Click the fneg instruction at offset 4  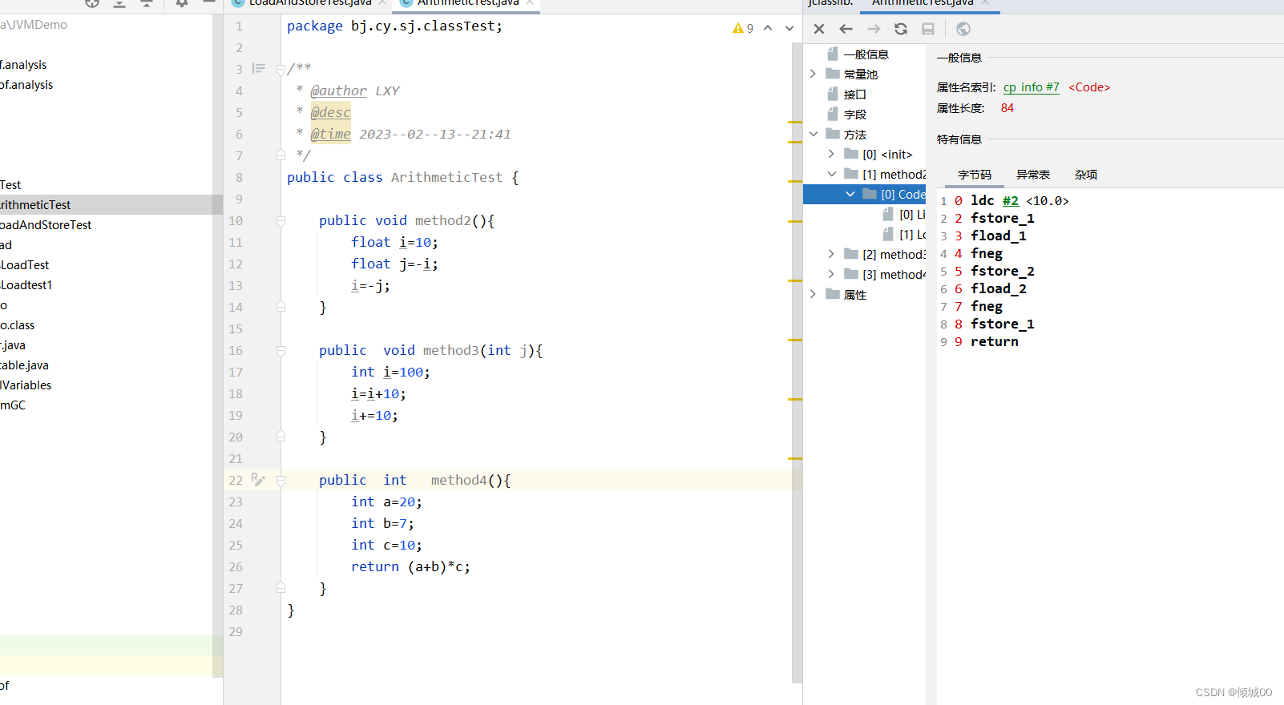(x=987, y=253)
